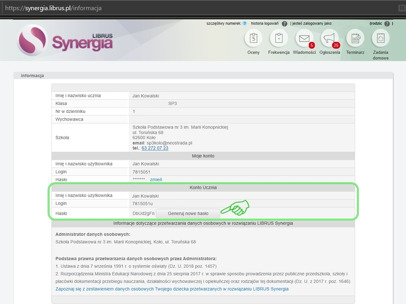The width and height of the screenshot is (406, 304).
Task: Click the Librus Synergia logo
Action: (65, 40)
